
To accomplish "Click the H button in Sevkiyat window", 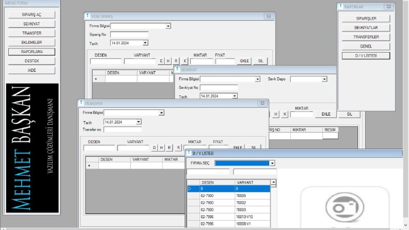I will point(276,114).
